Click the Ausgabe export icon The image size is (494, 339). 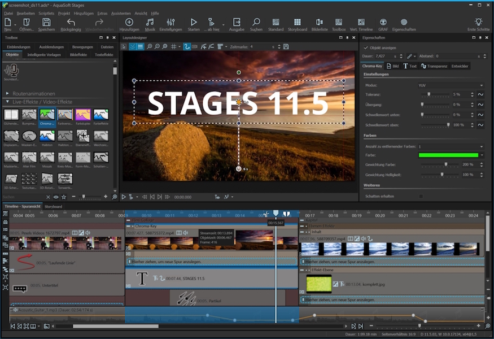click(x=237, y=22)
